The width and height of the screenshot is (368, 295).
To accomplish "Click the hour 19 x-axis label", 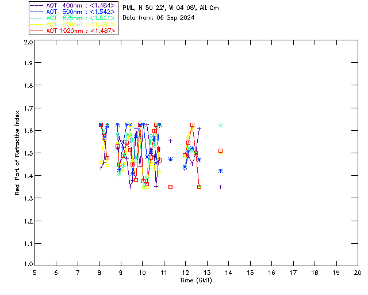I will 336,273.
